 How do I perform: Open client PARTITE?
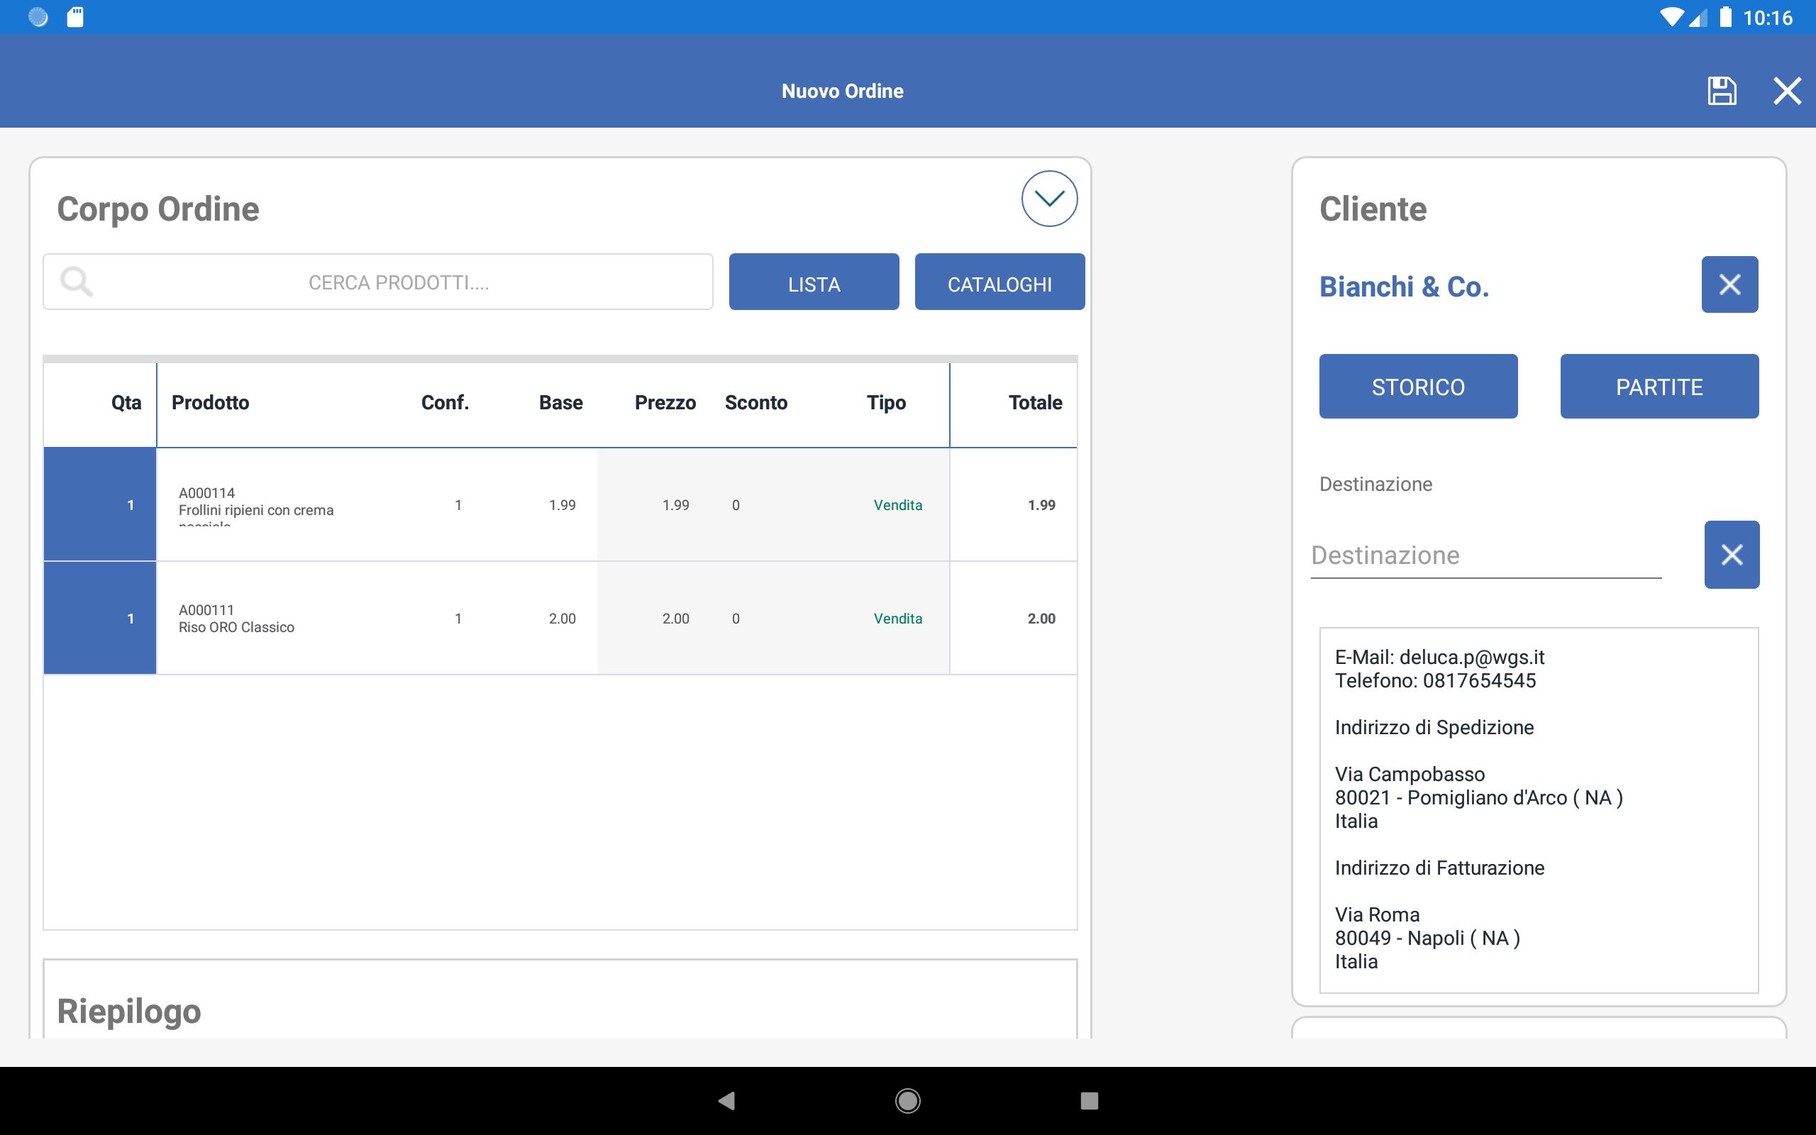pyautogui.click(x=1659, y=387)
